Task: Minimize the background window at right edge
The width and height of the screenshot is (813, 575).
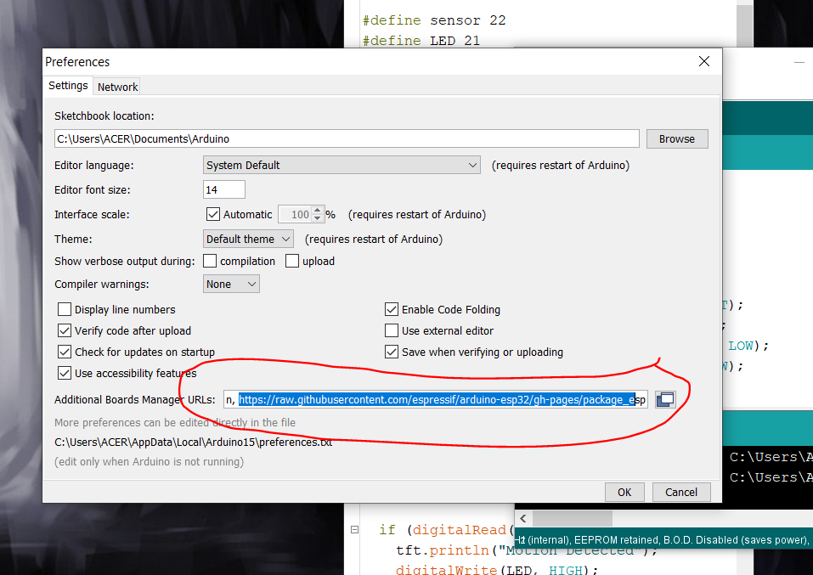Action: [x=799, y=62]
